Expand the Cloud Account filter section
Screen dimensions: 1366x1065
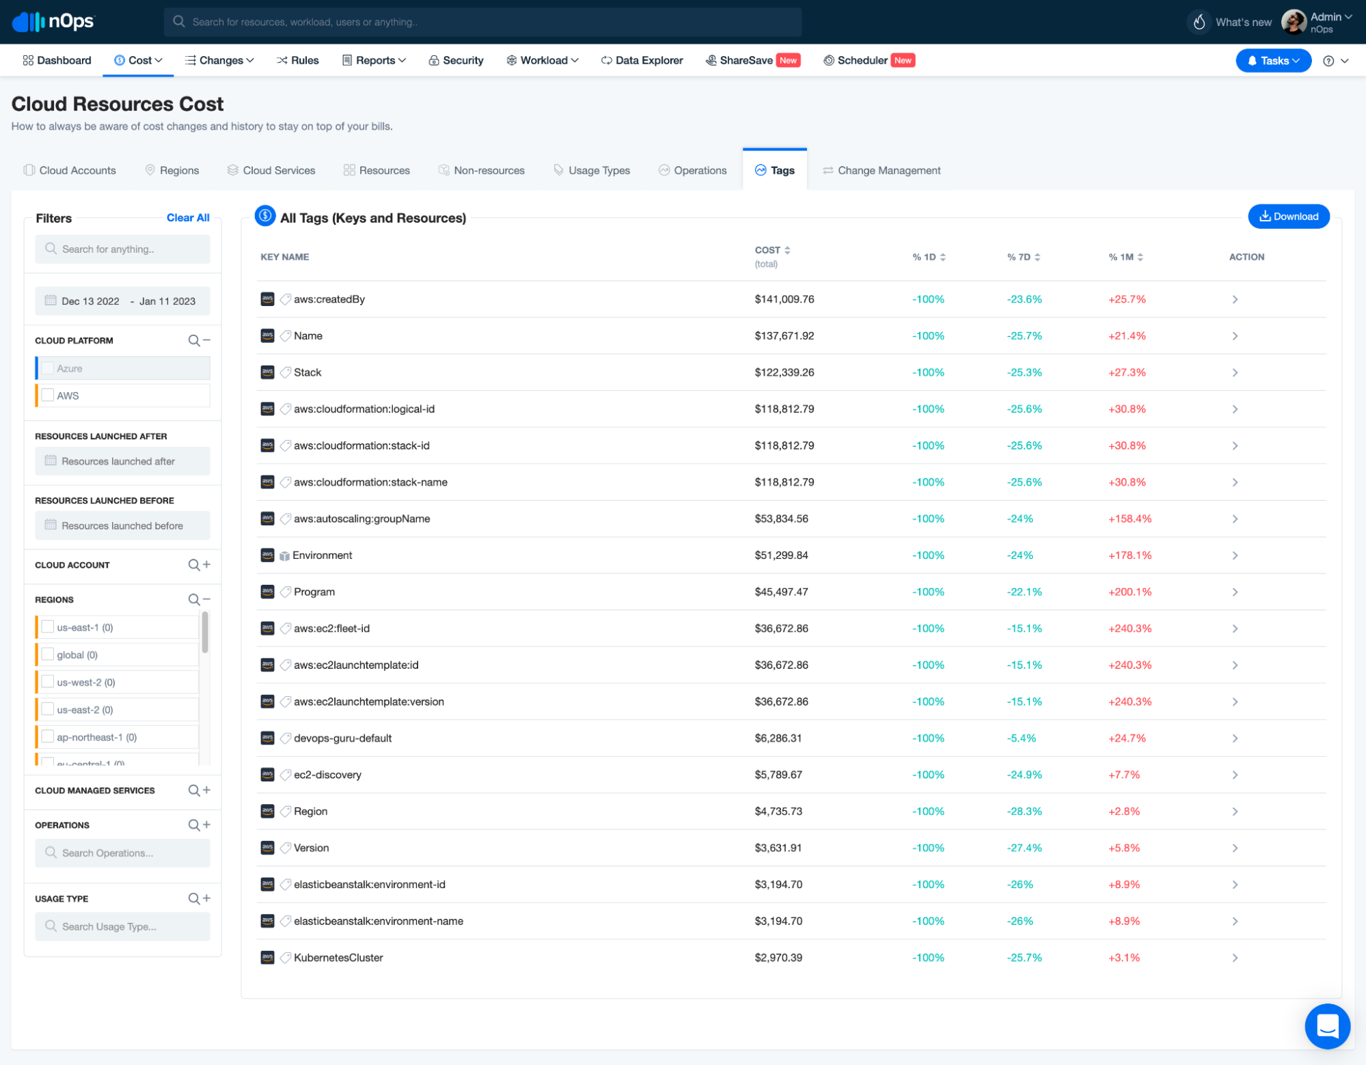(x=206, y=564)
